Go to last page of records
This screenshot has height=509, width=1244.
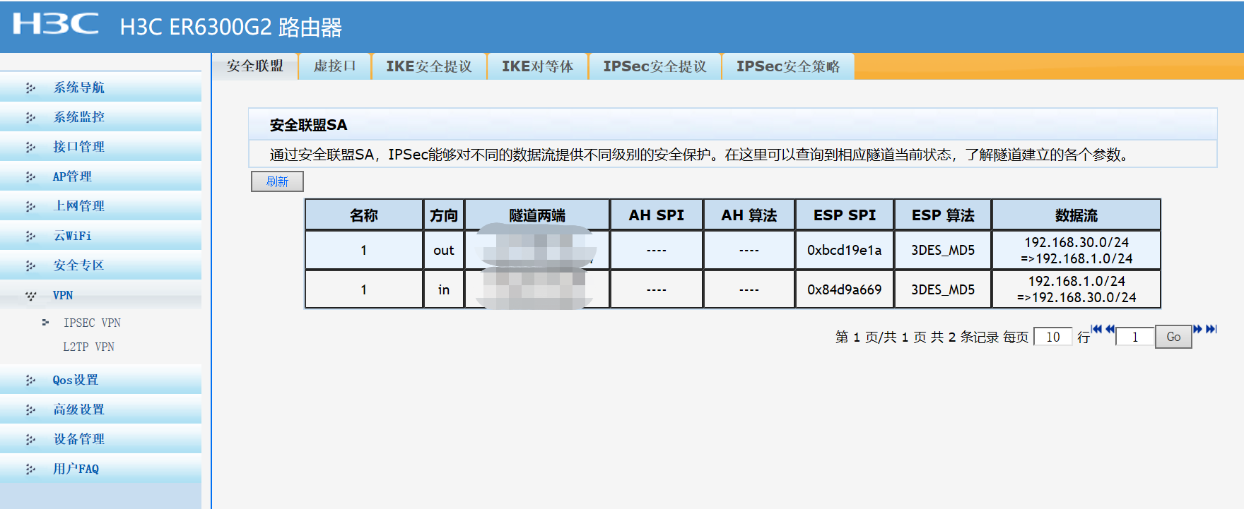[1211, 329]
